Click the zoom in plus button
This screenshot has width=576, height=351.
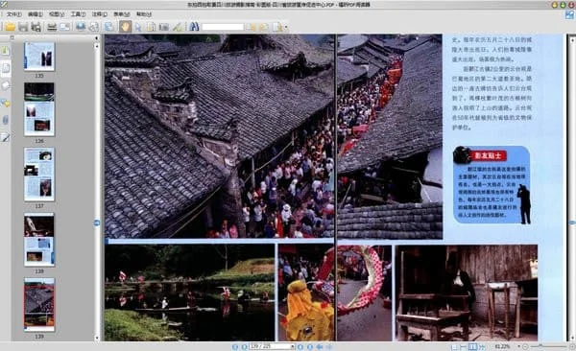tap(572, 346)
